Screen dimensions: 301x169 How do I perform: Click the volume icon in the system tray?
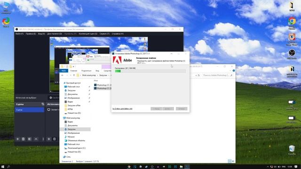[x=275, y=167]
